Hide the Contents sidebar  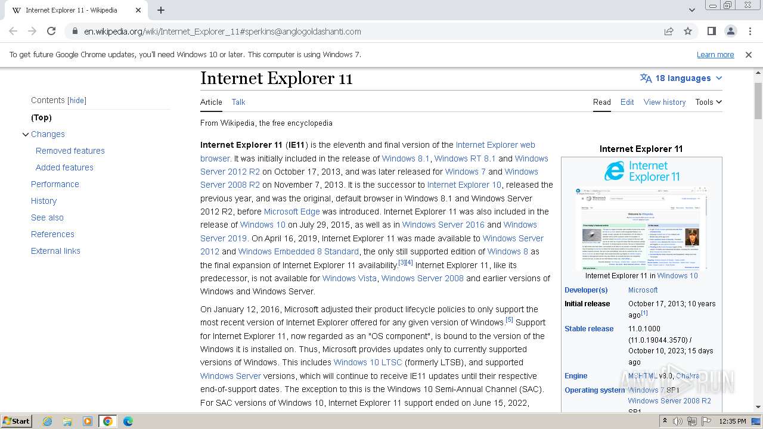coord(77,101)
